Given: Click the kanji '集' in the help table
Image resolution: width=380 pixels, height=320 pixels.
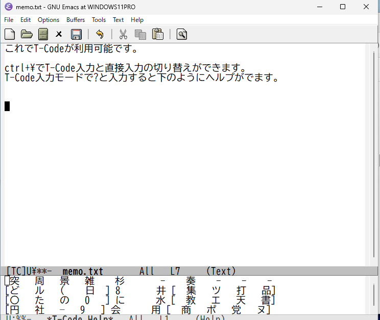Looking at the screenshot, I should (191, 290).
